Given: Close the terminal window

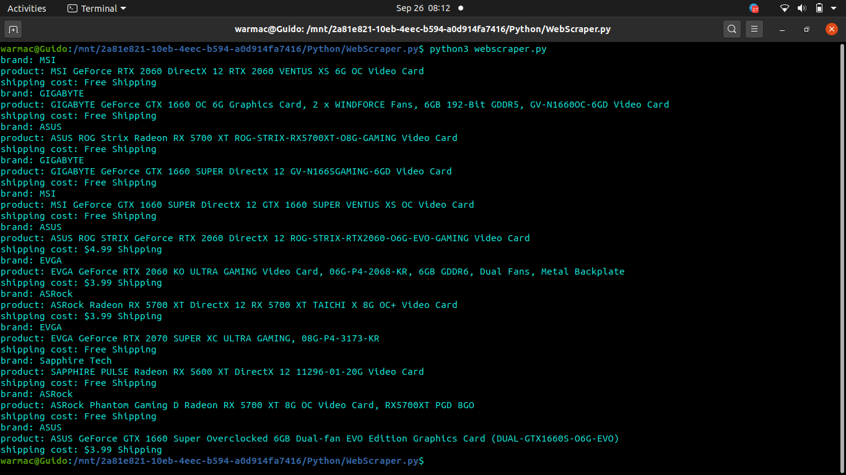Looking at the screenshot, I should coord(832,29).
